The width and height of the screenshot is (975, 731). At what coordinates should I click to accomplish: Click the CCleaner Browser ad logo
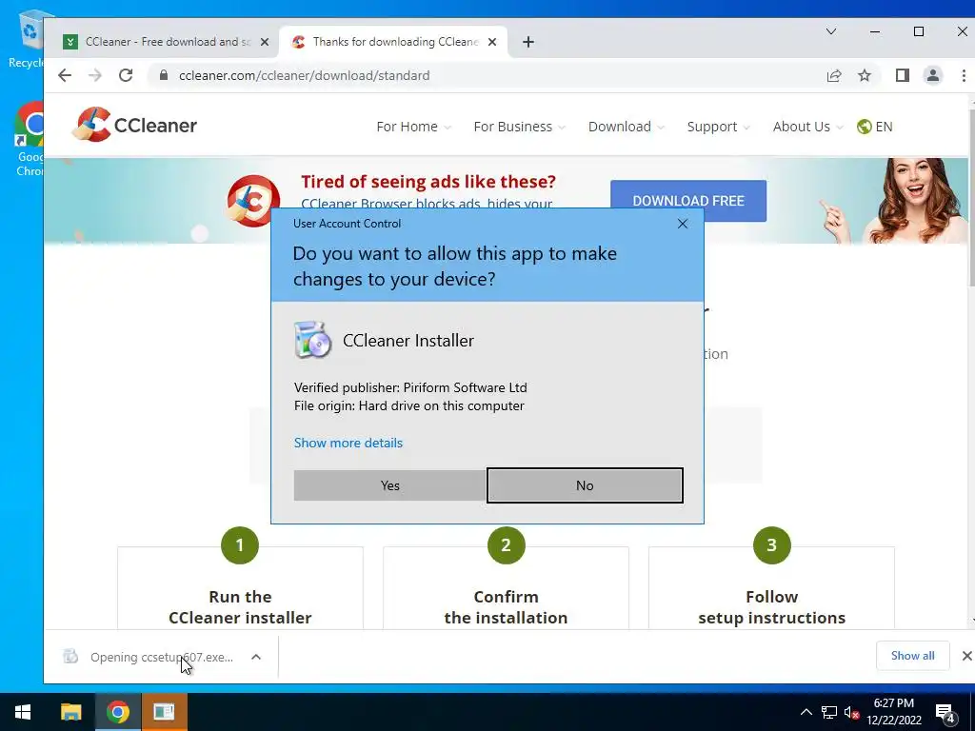click(x=253, y=200)
